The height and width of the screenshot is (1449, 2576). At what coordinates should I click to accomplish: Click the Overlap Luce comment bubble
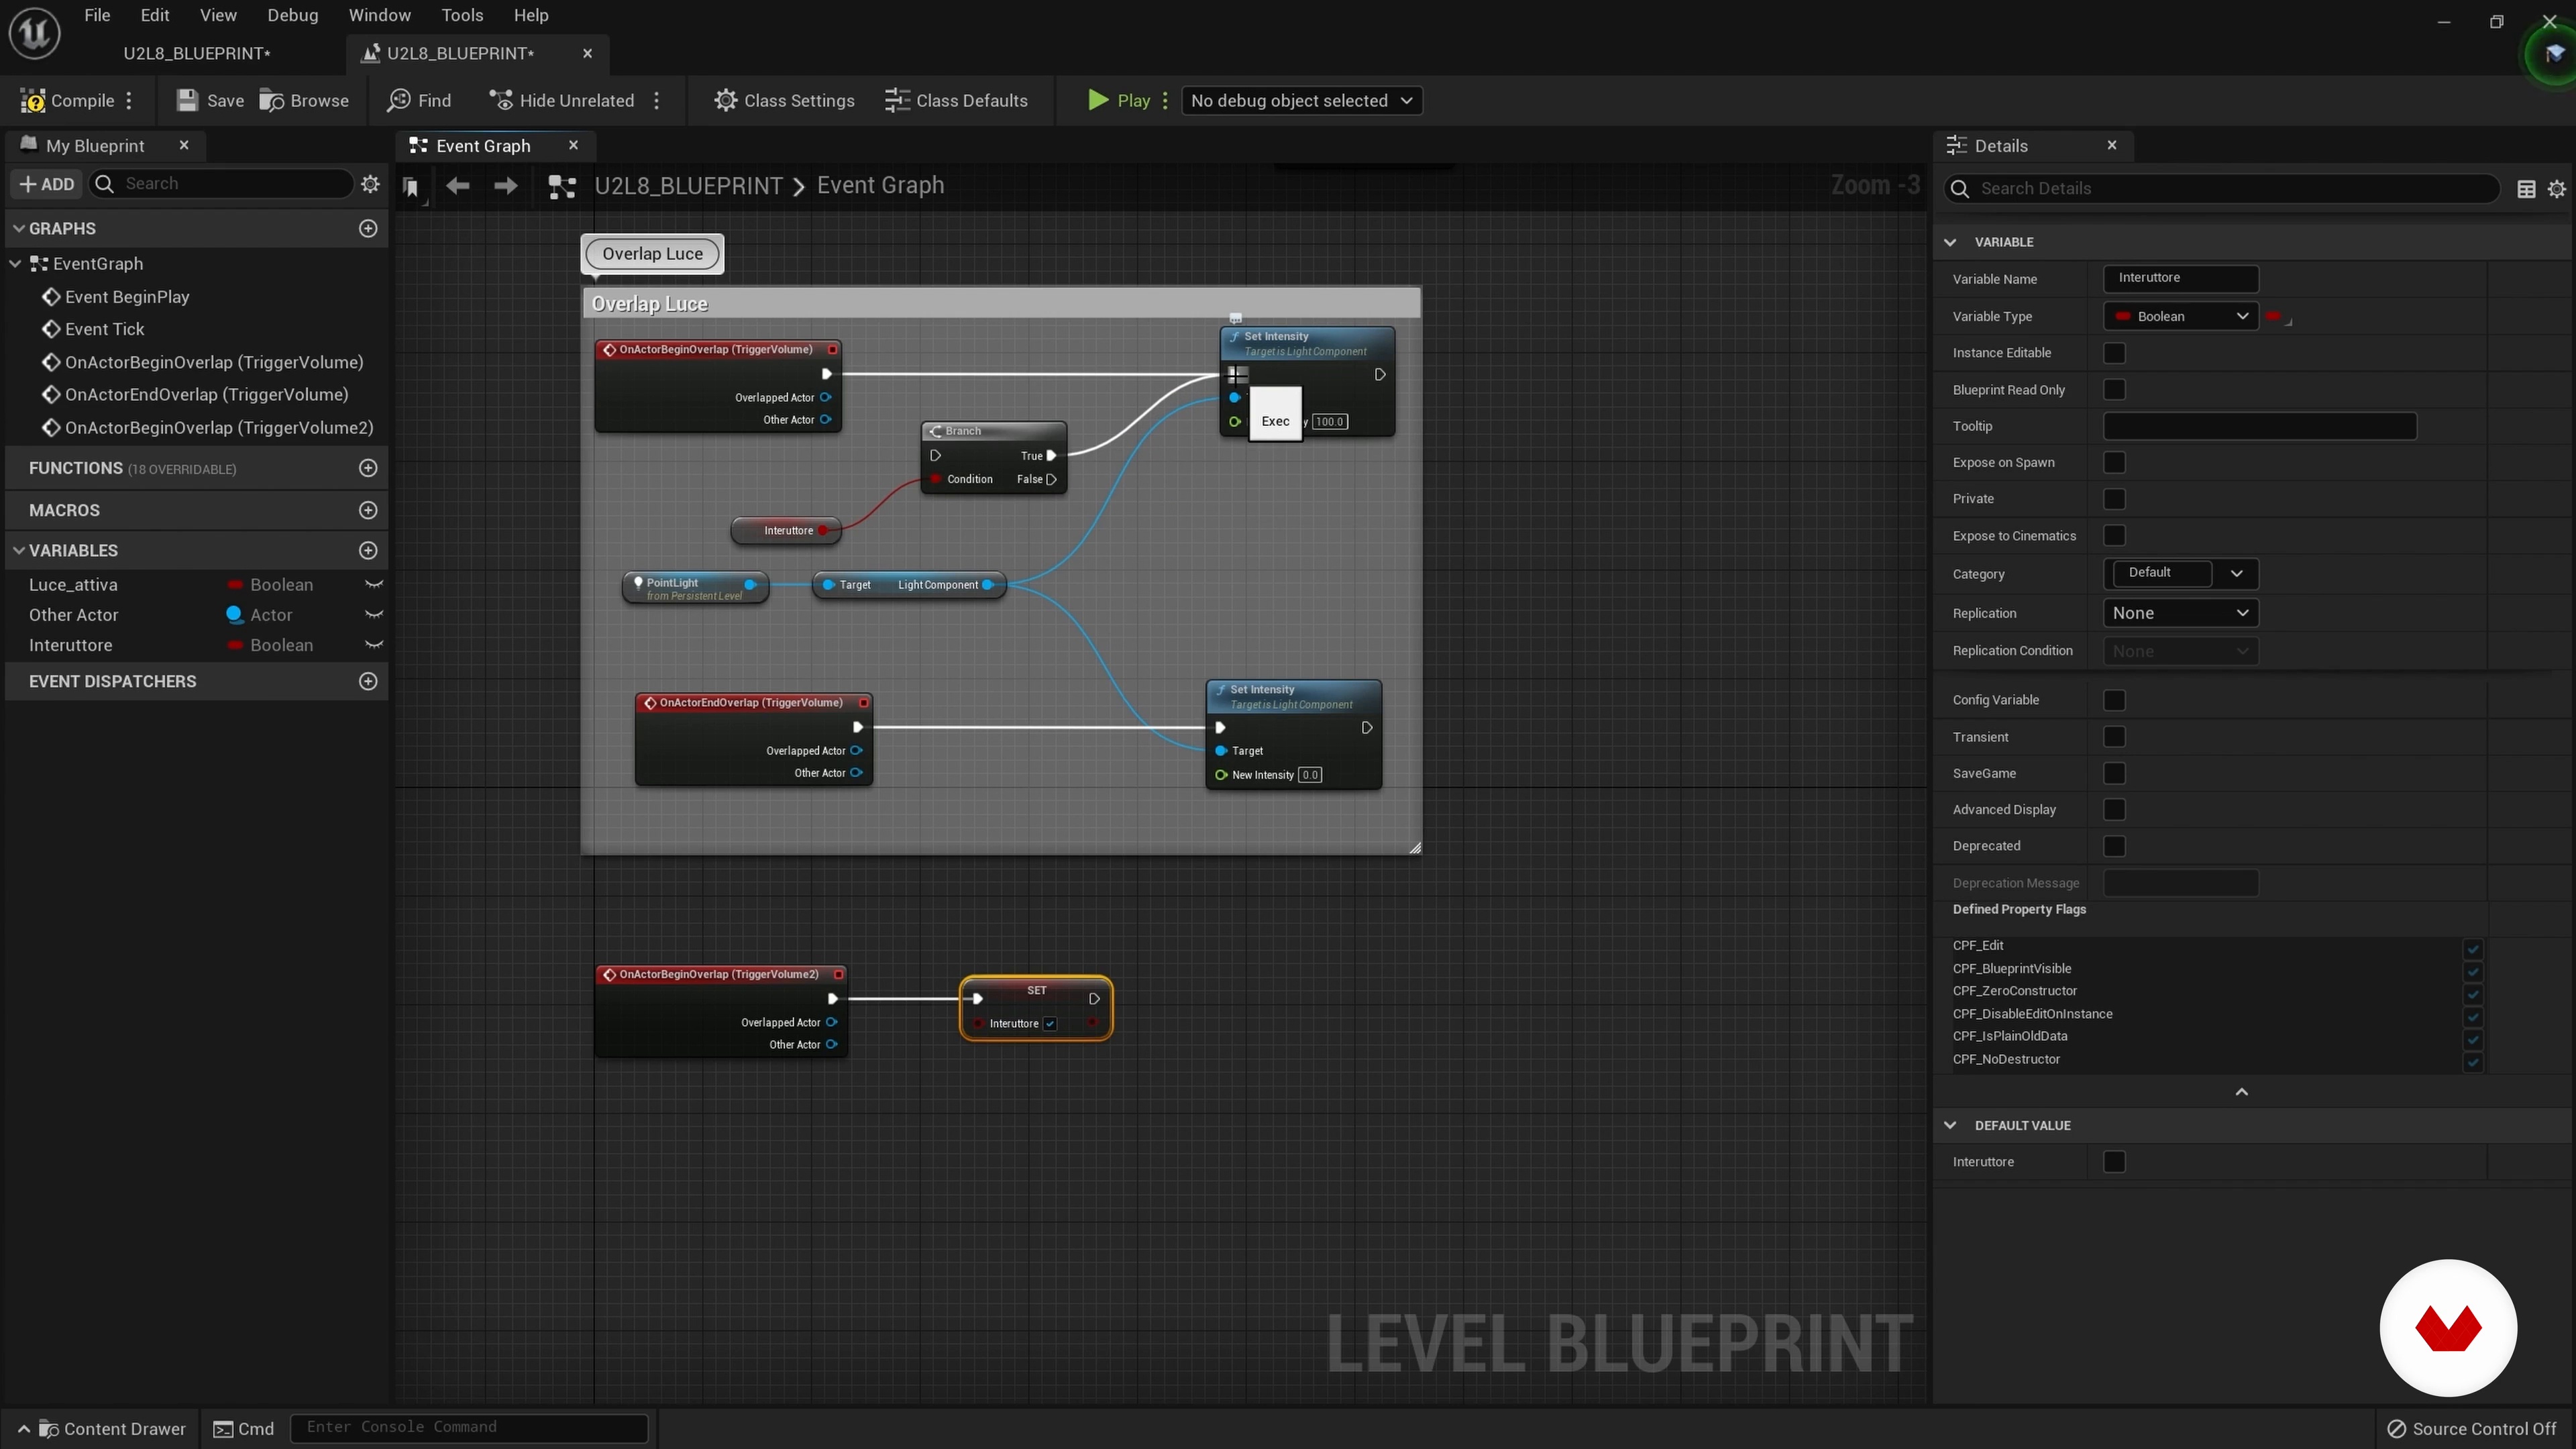tap(653, 254)
